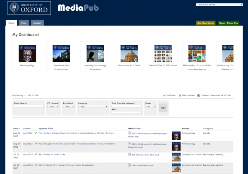Open 'Ben Holmes on Open Code' episode
The width and height of the screenshot is (248, 174).
(x=52, y=155)
